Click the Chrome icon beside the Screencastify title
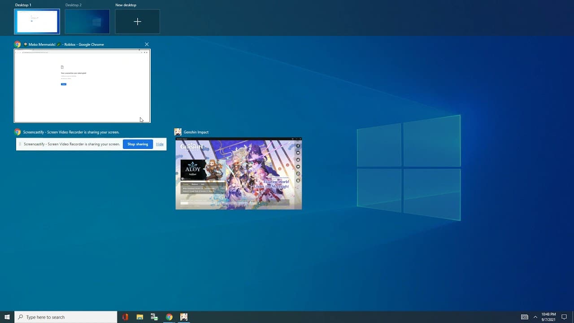This screenshot has height=323, width=574. point(17,132)
